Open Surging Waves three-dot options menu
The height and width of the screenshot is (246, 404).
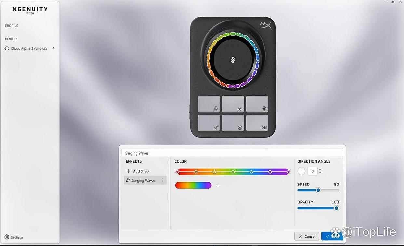pyautogui.click(x=163, y=180)
